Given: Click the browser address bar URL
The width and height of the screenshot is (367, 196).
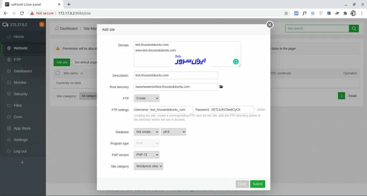Looking at the screenshot, I should click(75, 13).
